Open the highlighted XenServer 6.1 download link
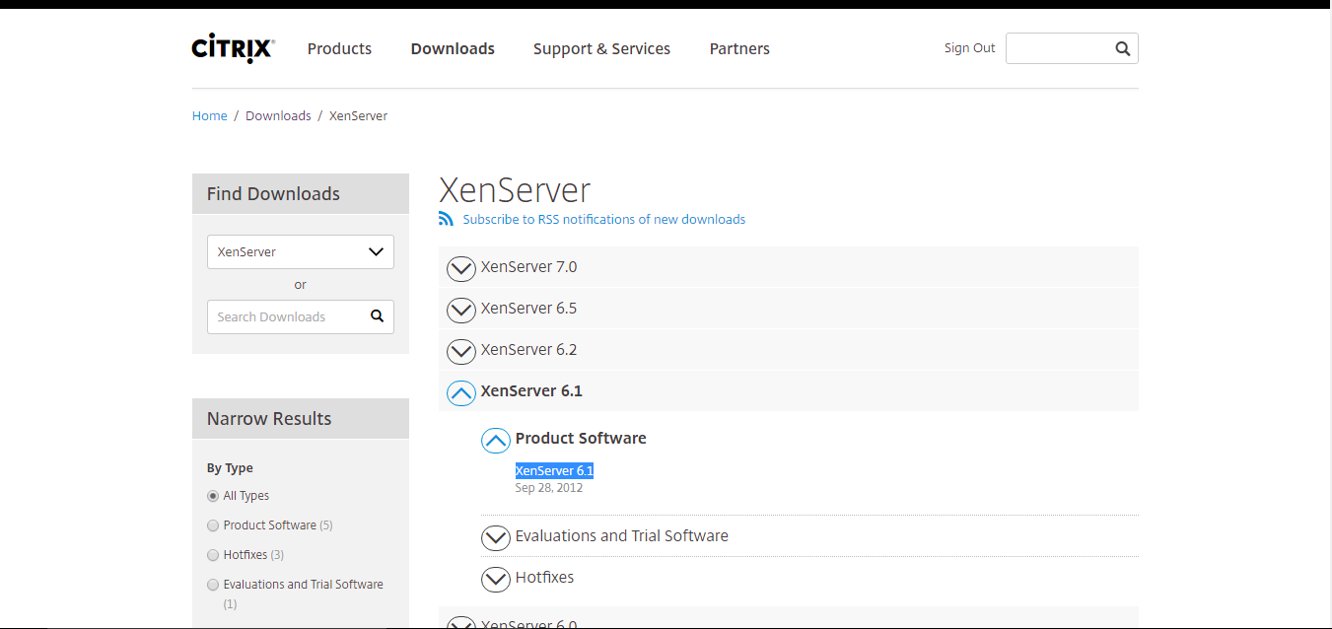This screenshot has height=629, width=1332. [554, 470]
